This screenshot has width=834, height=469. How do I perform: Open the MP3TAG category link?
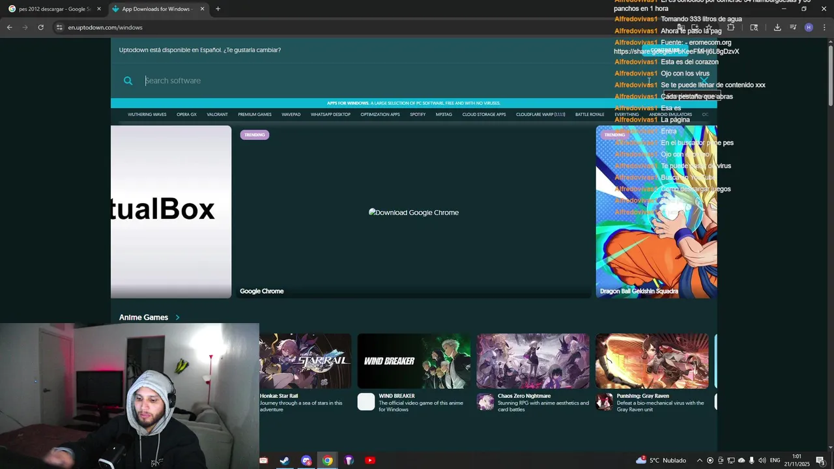click(444, 115)
